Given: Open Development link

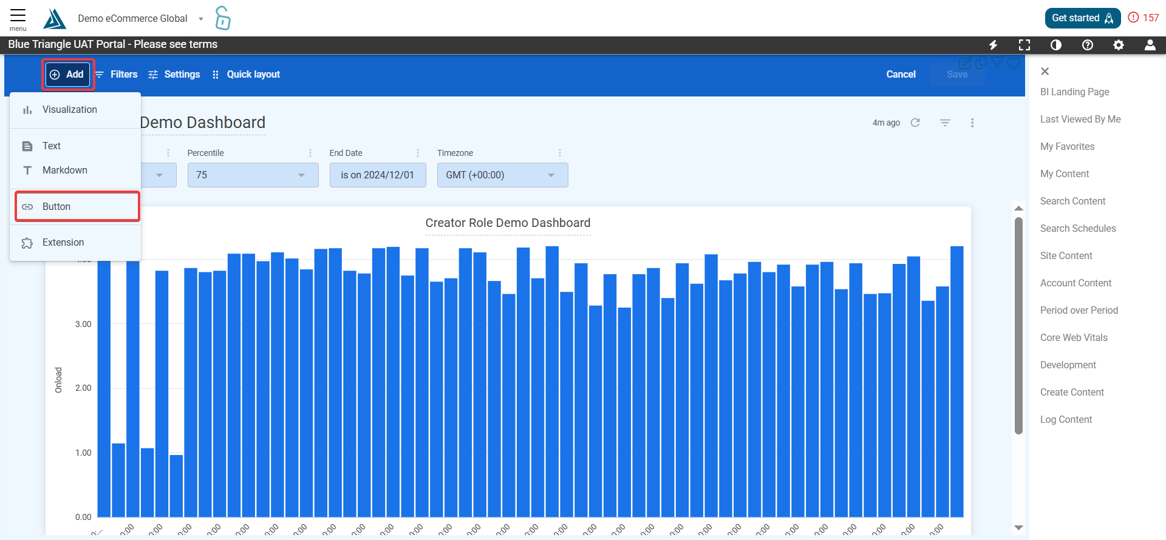Looking at the screenshot, I should point(1068,365).
